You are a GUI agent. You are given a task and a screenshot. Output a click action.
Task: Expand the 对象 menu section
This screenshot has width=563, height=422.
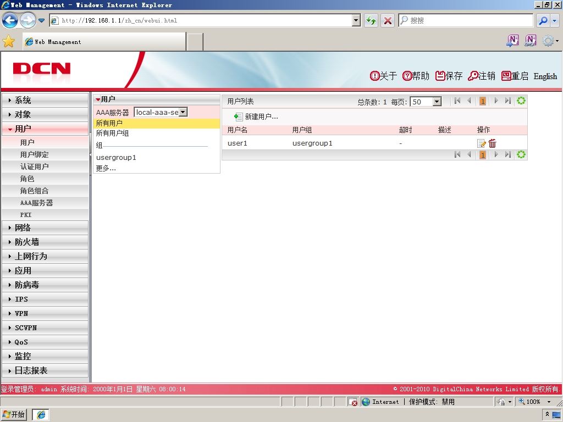tap(45, 114)
